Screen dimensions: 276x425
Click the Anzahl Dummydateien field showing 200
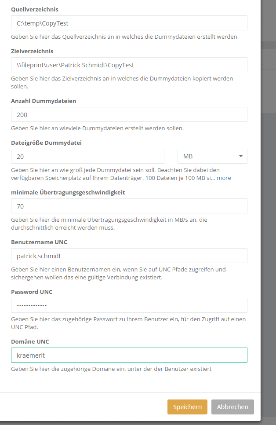click(129, 114)
